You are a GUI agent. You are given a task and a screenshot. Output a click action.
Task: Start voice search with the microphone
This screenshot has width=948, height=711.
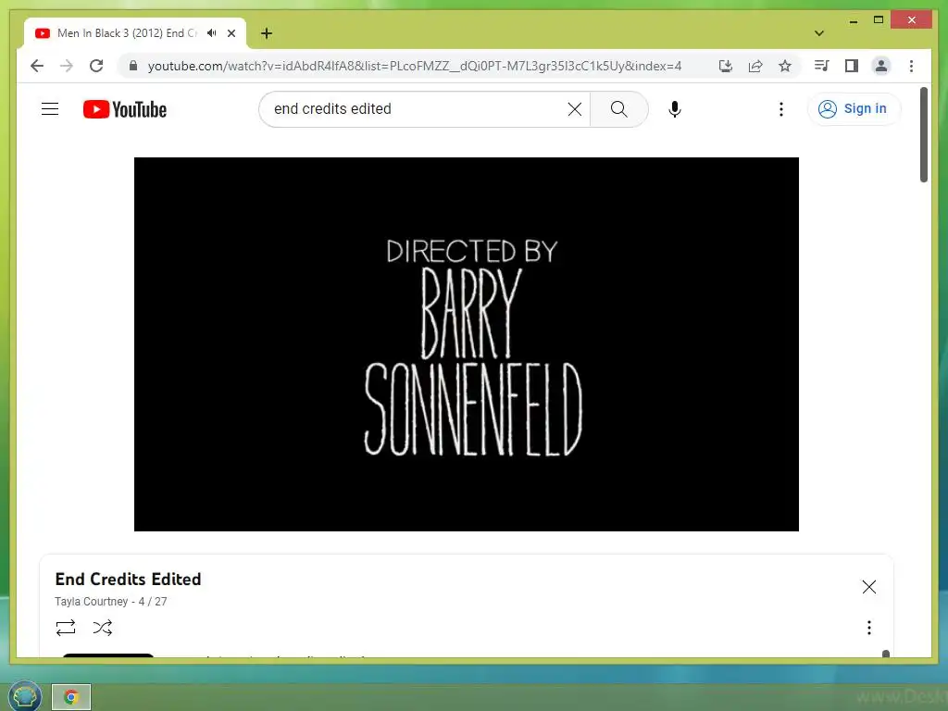click(675, 109)
